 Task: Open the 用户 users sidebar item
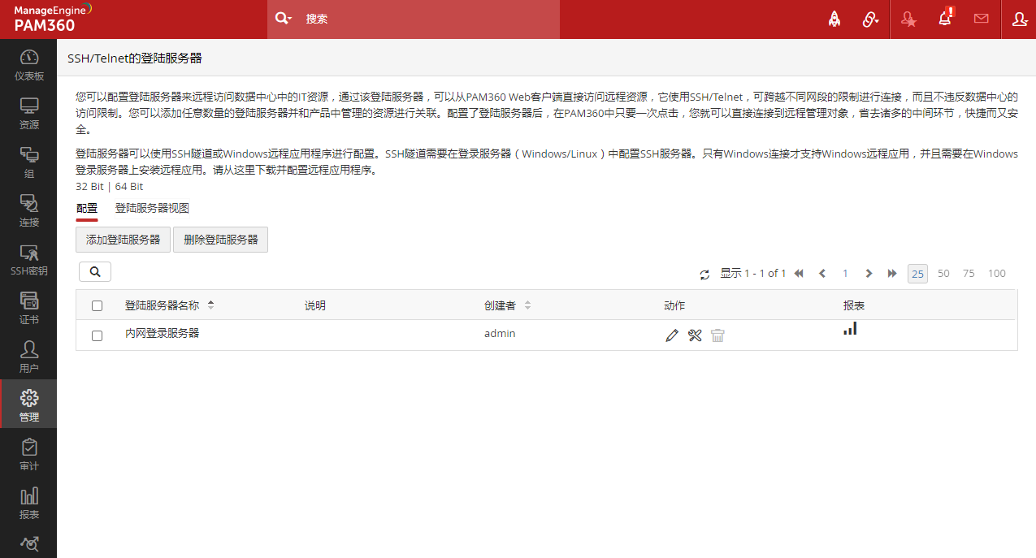[28, 357]
